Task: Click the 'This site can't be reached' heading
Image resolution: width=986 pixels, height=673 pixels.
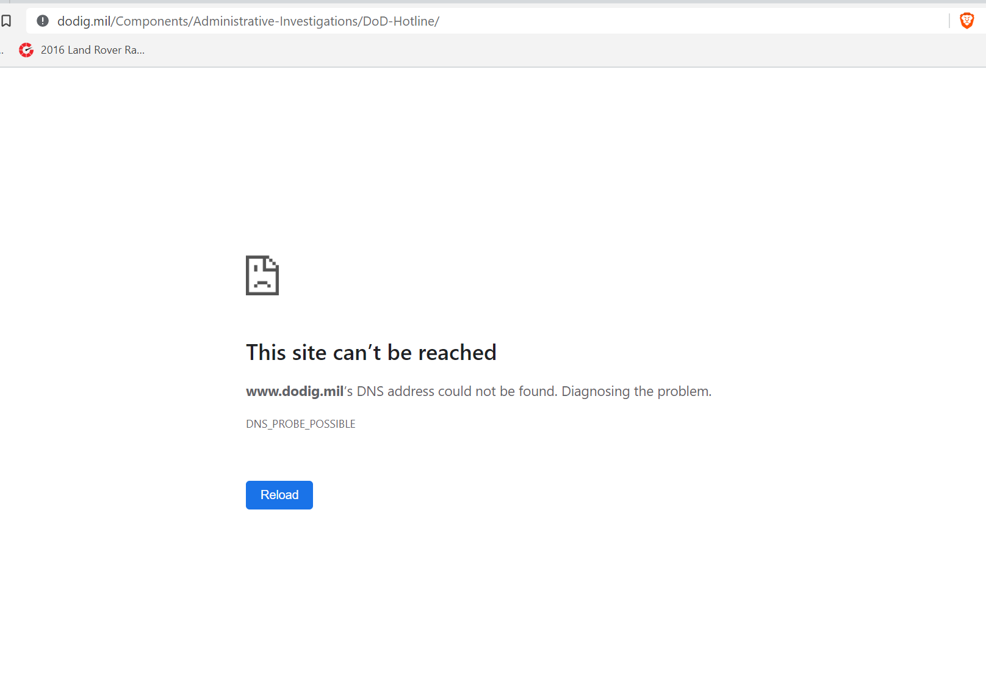Action: [x=371, y=353]
